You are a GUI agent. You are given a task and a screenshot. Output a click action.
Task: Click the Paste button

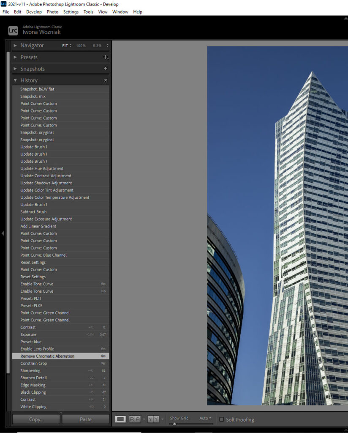click(86, 419)
